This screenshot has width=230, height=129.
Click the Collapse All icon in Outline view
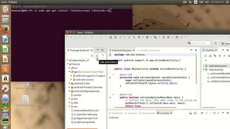(x=206, y=56)
